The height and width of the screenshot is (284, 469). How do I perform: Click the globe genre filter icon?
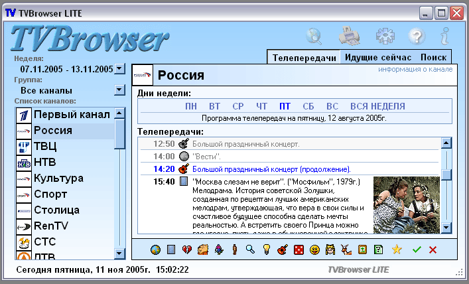click(155, 249)
